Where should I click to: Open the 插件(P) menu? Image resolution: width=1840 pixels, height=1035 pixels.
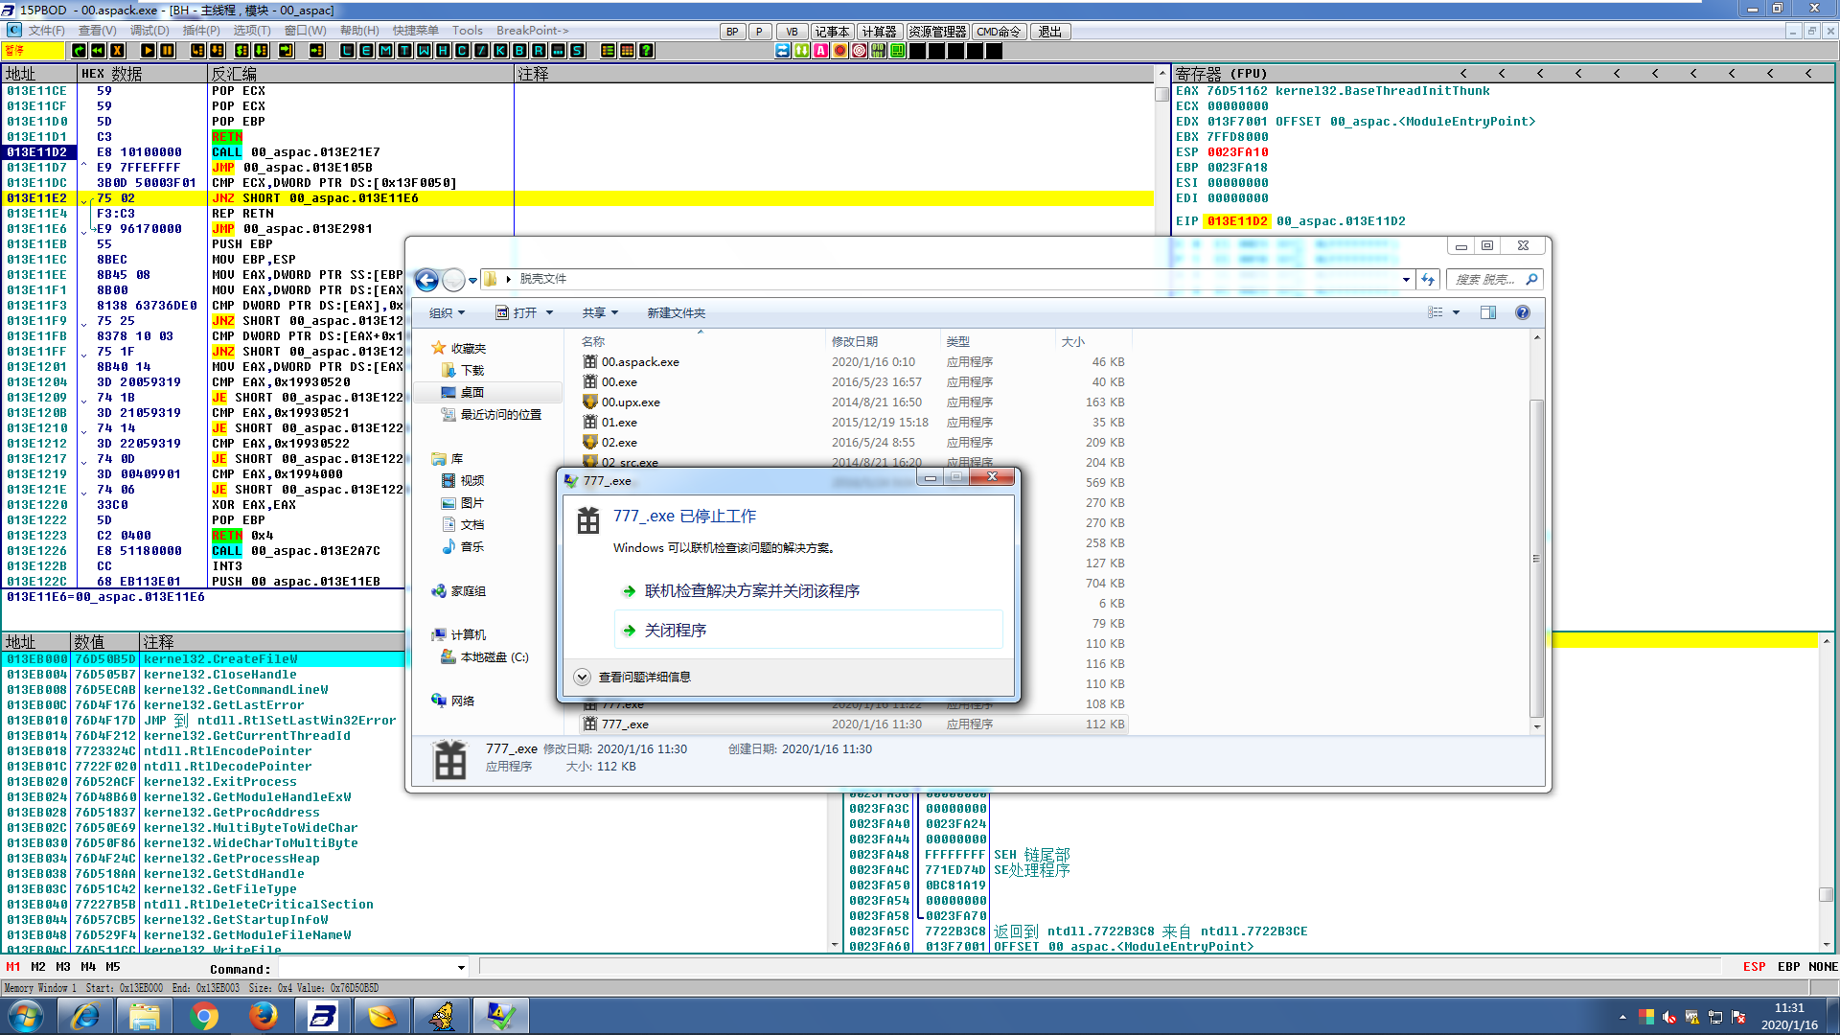201,31
